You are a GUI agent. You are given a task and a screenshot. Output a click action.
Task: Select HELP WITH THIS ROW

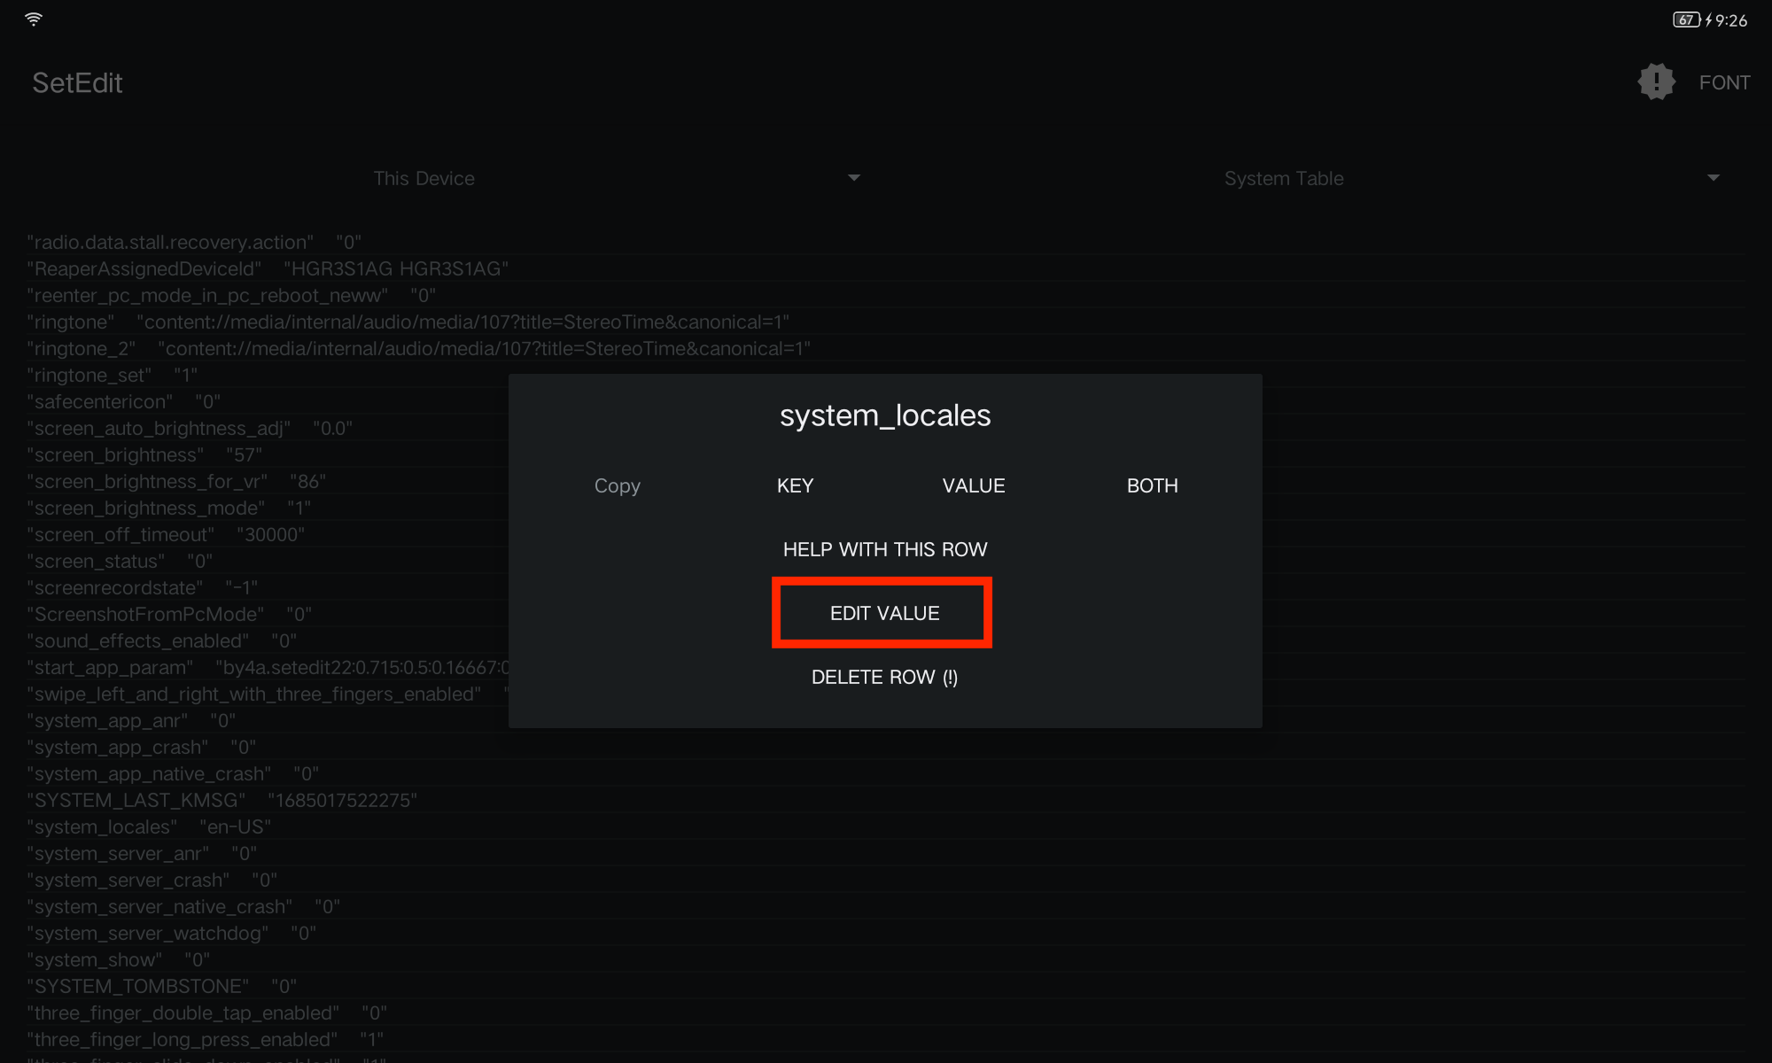[884, 549]
